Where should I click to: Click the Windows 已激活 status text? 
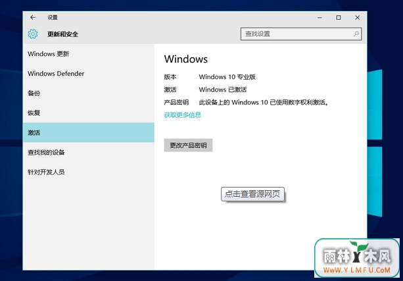point(223,89)
